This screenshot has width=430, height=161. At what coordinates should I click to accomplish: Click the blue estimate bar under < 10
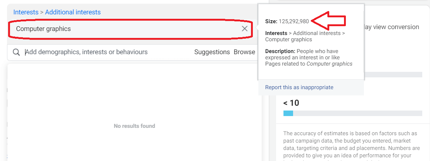point(288,113)
